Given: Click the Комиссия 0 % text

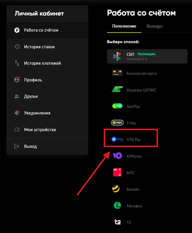Looking at the screenshot, I should [x=137, y=59].
